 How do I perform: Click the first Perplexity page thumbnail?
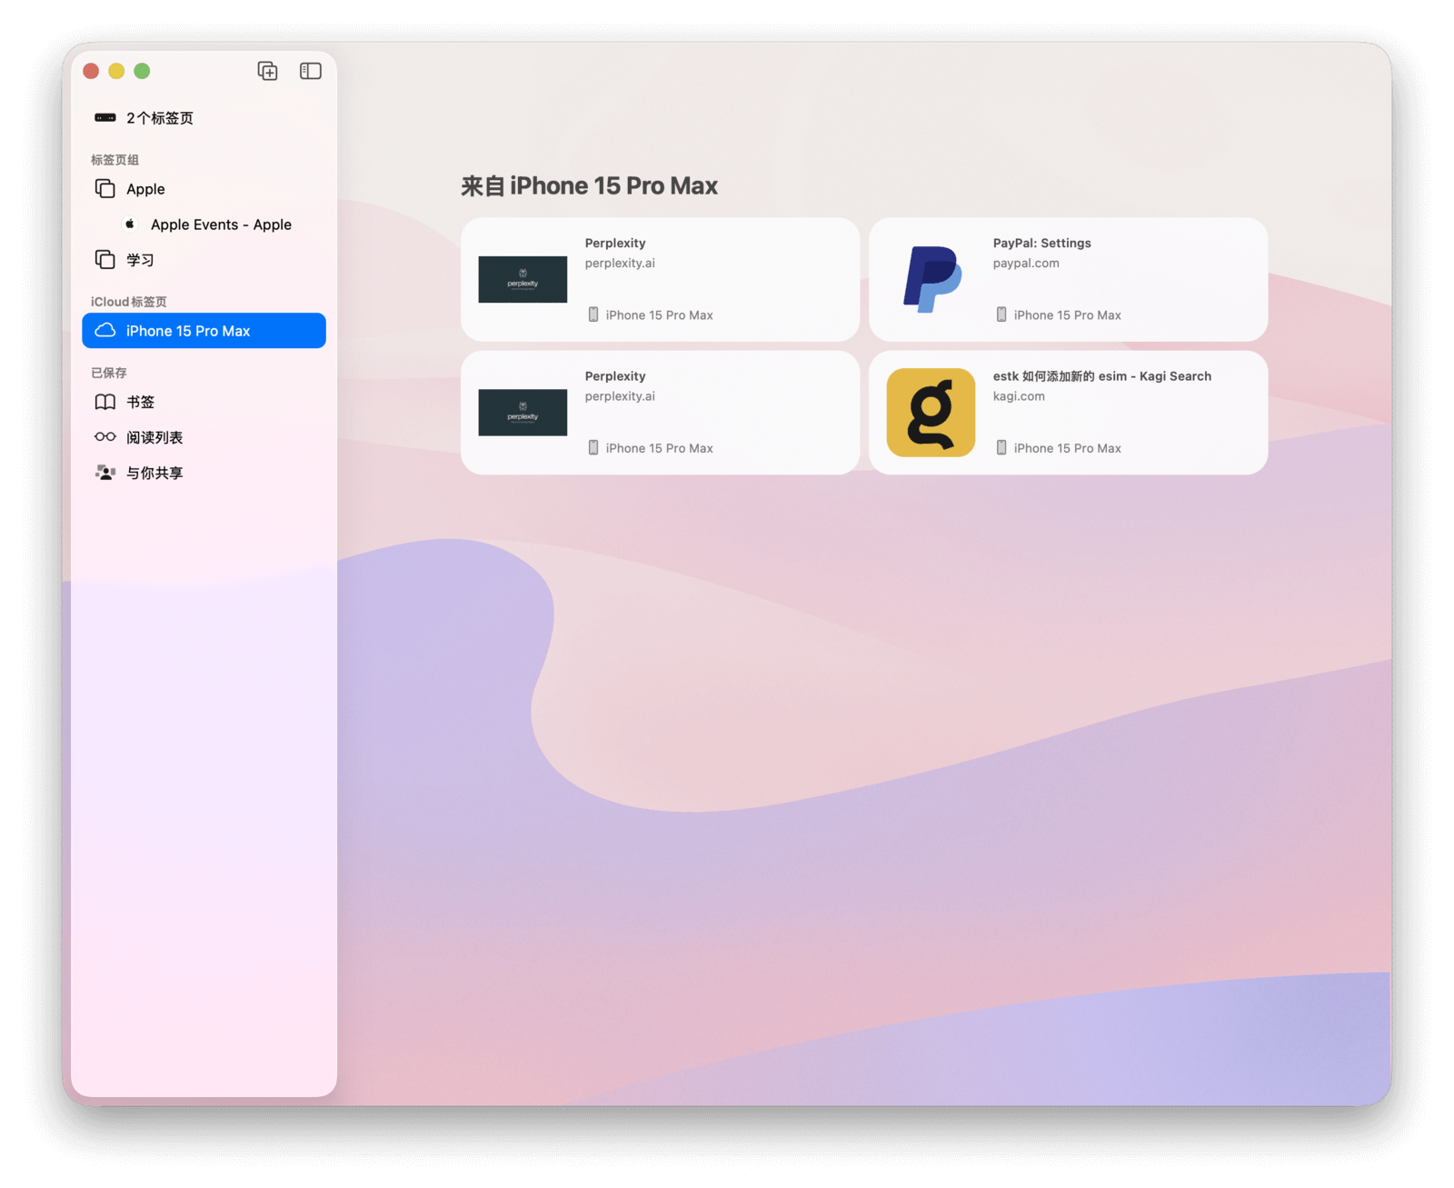pyautogui.click(x=523, y=279)
